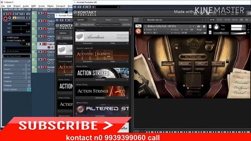Expand the Accordions library options arrow
251x141 pixels.
[127, 43]
